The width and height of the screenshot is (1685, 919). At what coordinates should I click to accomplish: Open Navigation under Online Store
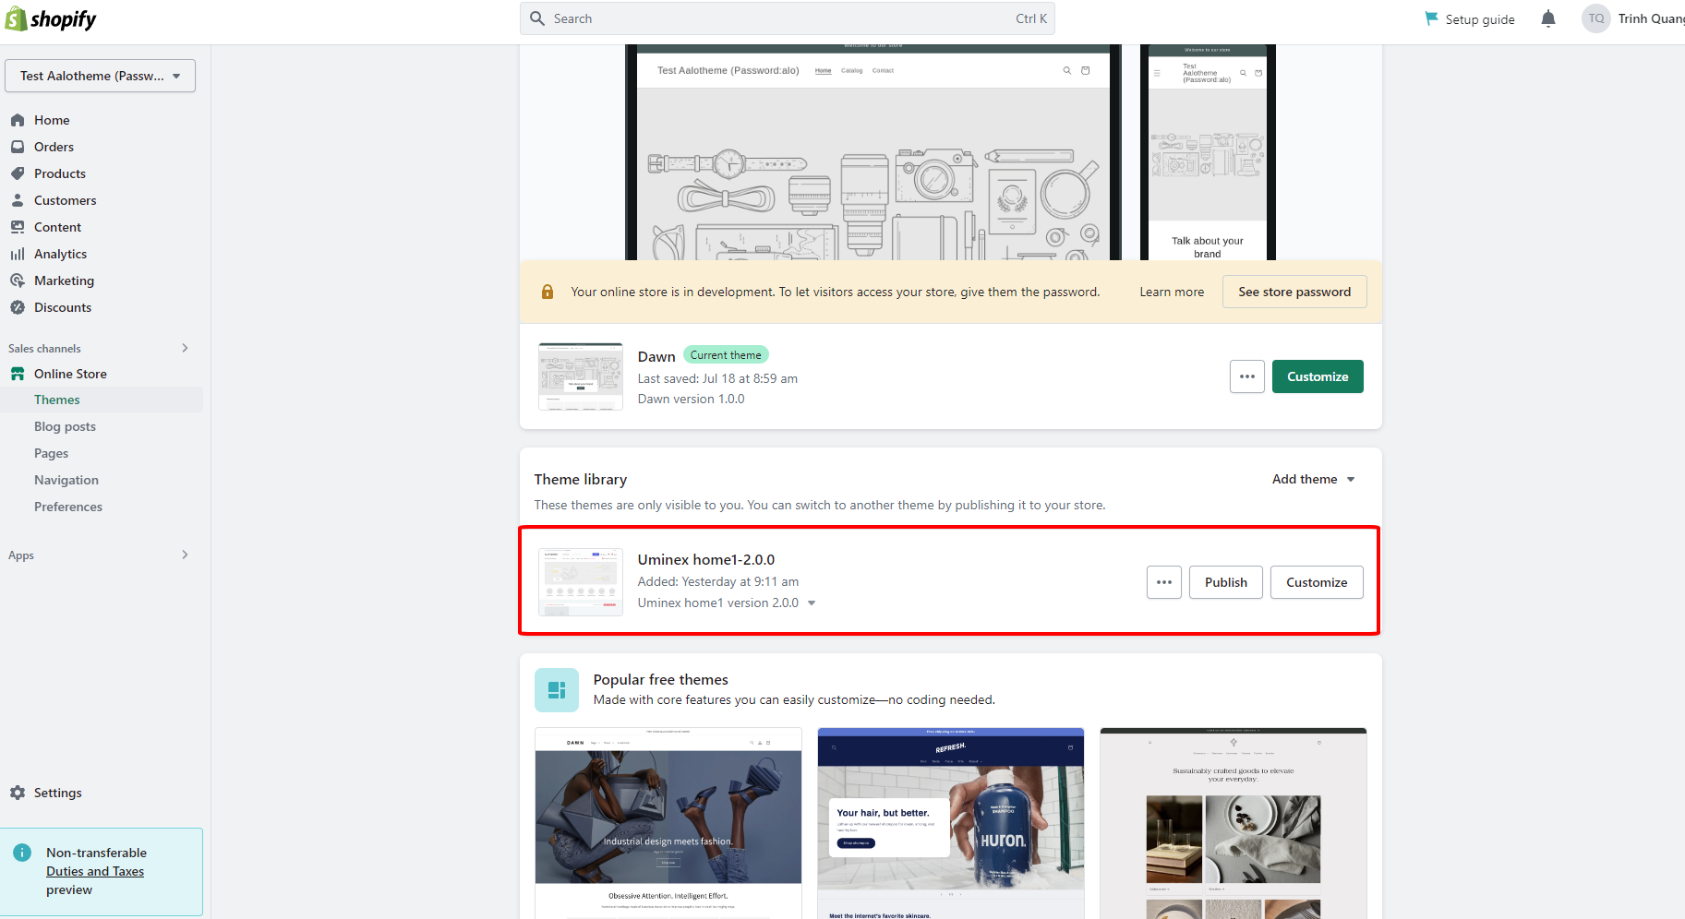coord(66,480)
